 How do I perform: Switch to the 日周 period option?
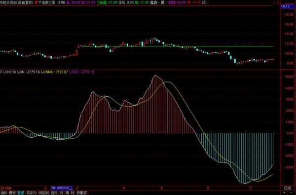click(54, 193)
